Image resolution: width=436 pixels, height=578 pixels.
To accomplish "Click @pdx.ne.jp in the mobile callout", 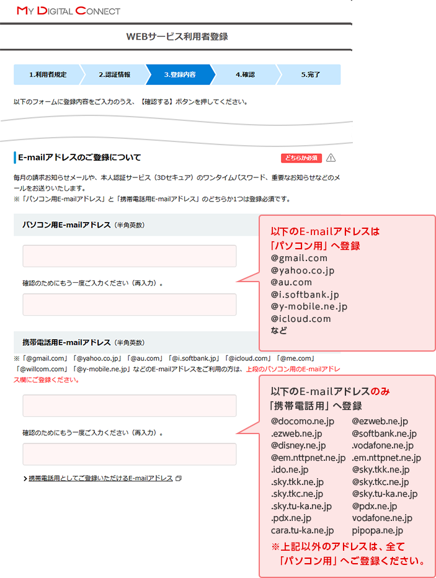I will 375,506.
